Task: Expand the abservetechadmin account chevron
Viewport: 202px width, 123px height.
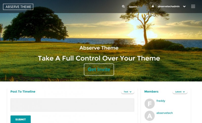Action: [x=184, y=7]
